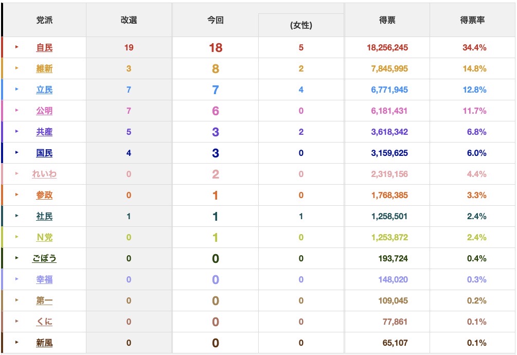
Task: Open the 自民 party link
Action: (44, 48)
